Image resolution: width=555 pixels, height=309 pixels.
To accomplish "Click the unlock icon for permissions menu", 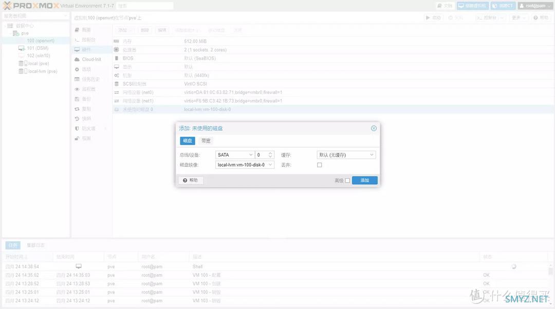I will pos(77,139).
